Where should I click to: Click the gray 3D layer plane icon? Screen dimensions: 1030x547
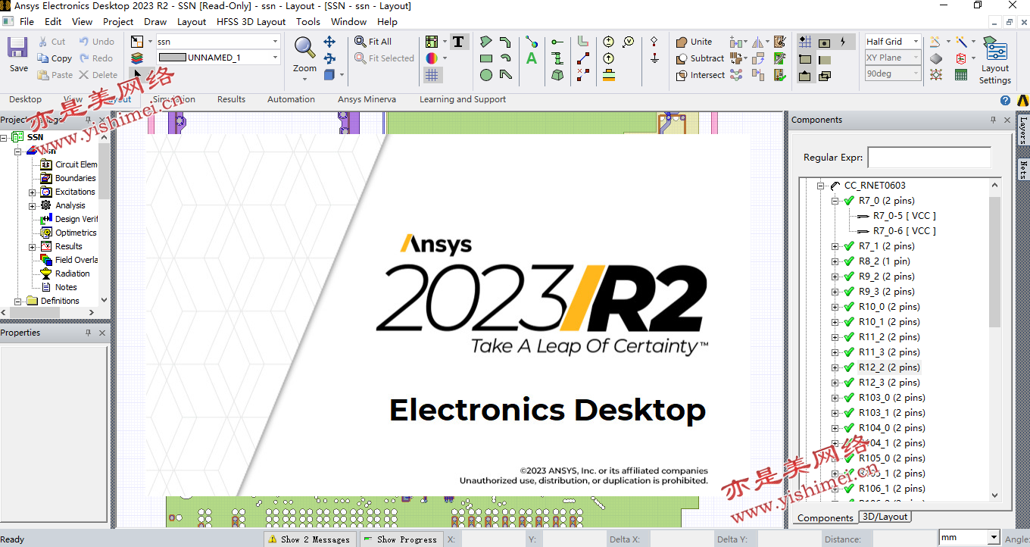coord(937,58)
